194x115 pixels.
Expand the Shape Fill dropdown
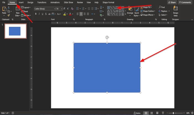147,7
